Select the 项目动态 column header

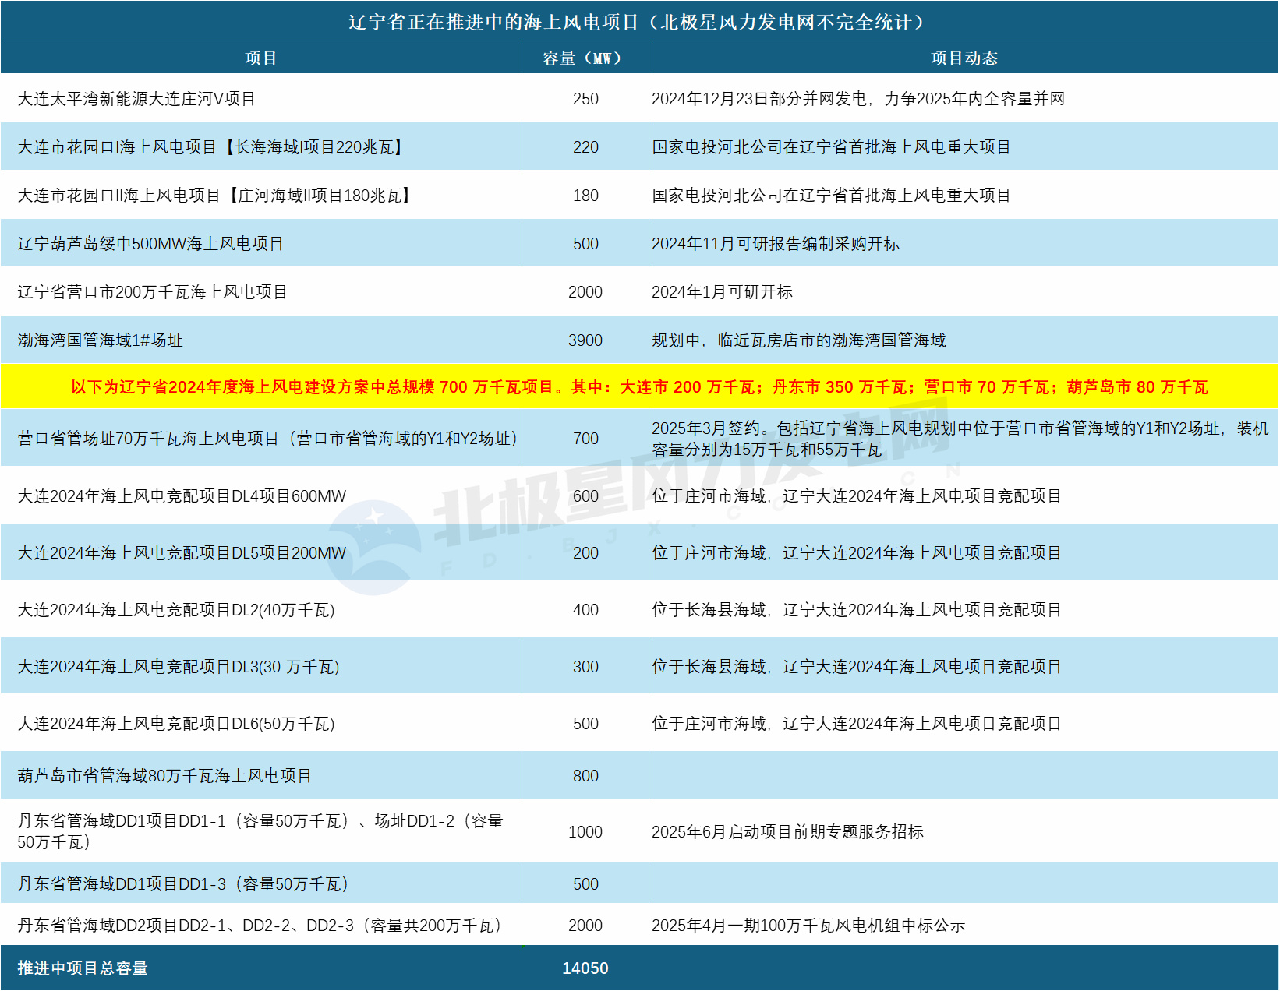click(964, 58)
